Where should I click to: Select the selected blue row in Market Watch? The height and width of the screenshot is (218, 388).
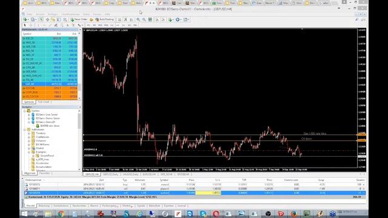pyautogui.click(x=50, y=84)
